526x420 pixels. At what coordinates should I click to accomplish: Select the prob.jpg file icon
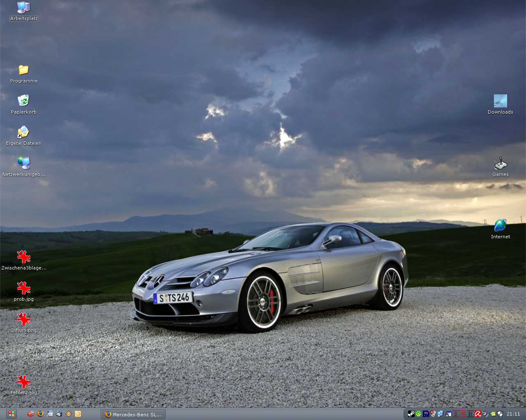tap(24, 292)
